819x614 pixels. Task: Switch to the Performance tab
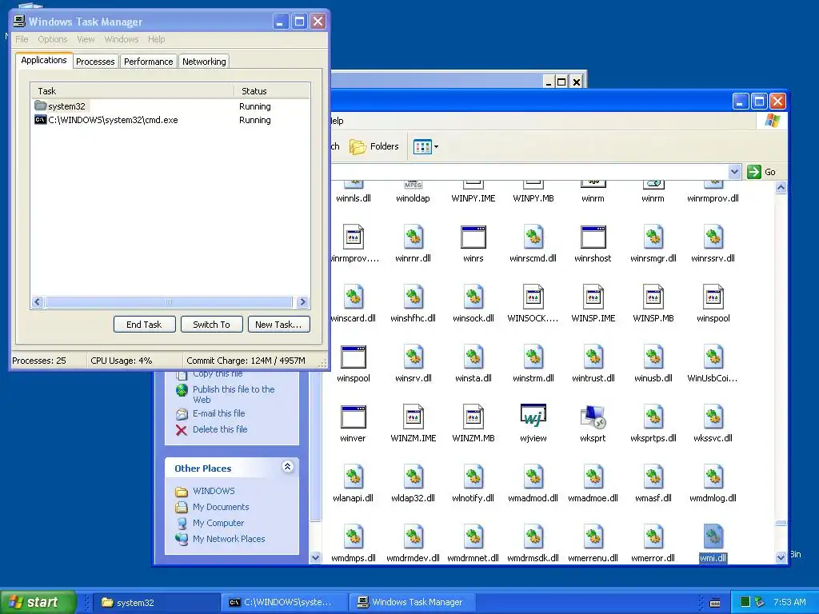[148, 62]
